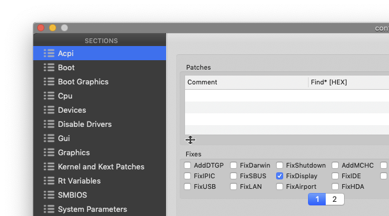Enable the FixSBUS fix
The width and height of the screenshot is (389, 216).
pyautogui.click(x=234, y=176)
